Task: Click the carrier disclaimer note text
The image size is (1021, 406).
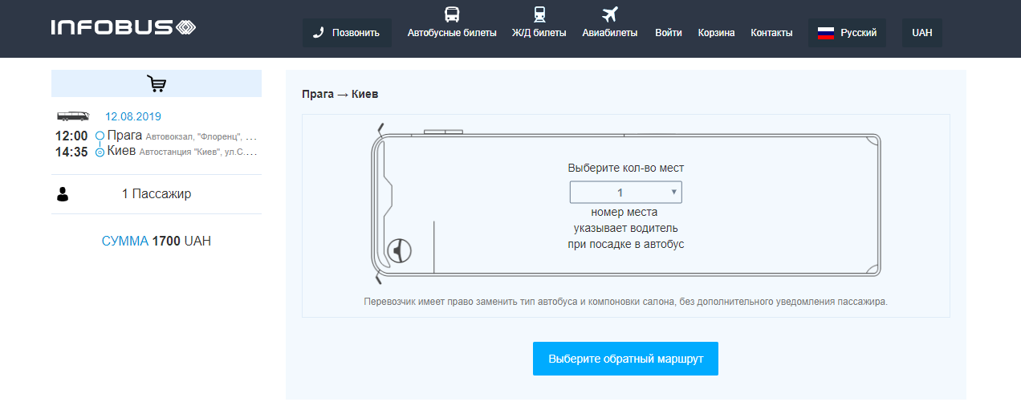Action: point(626,302)
